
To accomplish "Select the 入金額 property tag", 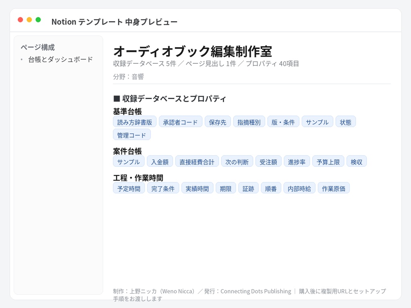I will 160,161.
